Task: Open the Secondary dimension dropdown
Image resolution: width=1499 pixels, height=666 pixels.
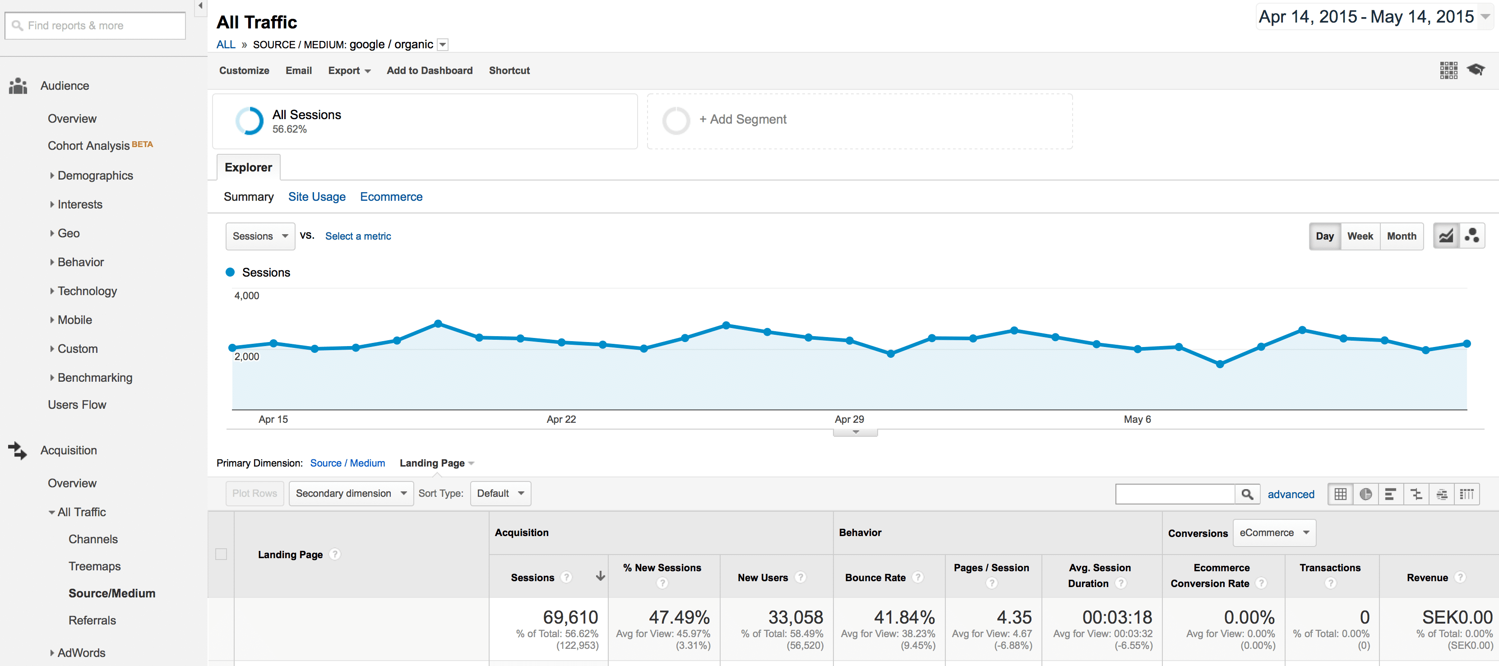Action: pyautogui.click(x=351, y=493)
